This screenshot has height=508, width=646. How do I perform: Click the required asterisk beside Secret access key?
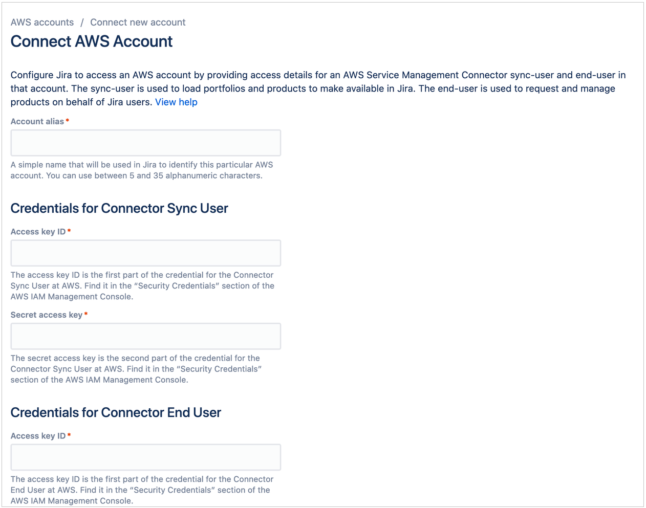85,314
